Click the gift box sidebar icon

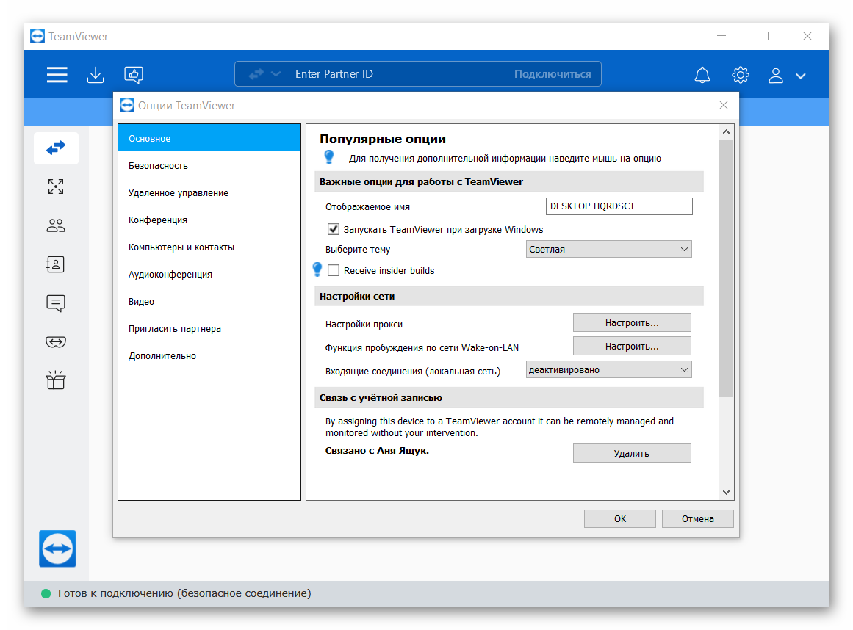click(x=56, y=380)
